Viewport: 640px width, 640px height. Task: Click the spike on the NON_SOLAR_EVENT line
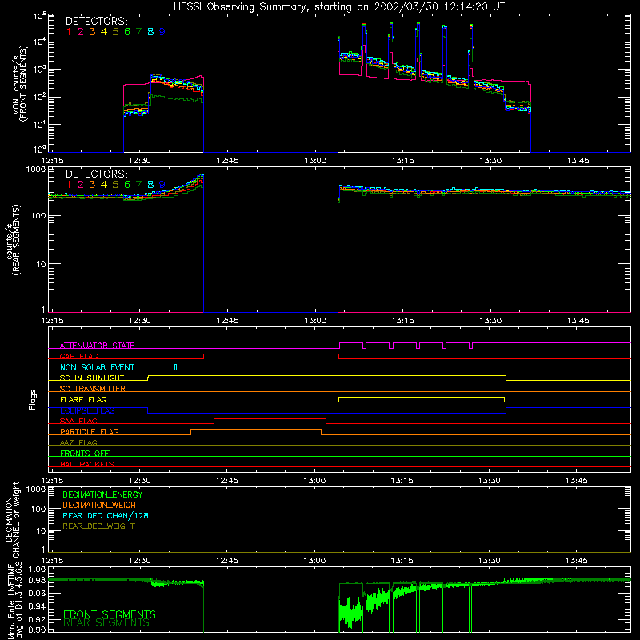175,366
